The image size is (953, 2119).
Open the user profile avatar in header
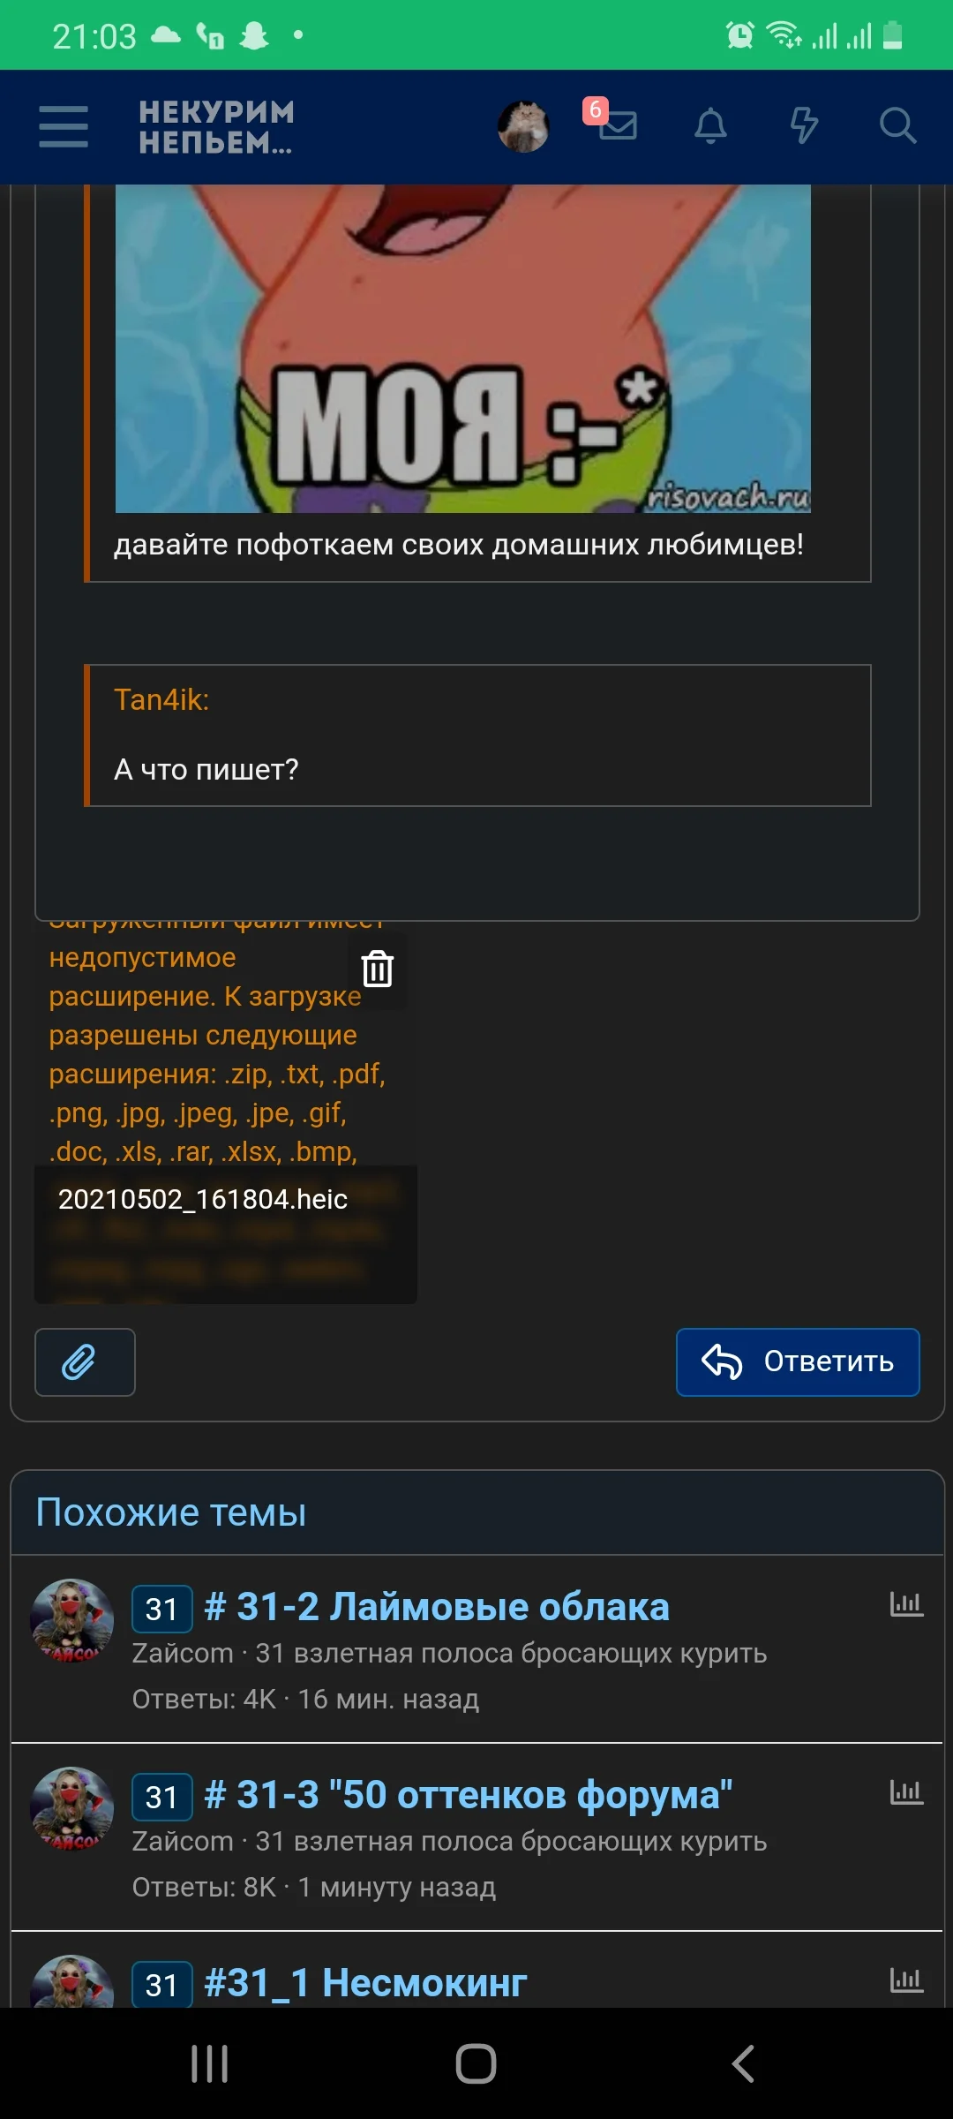523,126
